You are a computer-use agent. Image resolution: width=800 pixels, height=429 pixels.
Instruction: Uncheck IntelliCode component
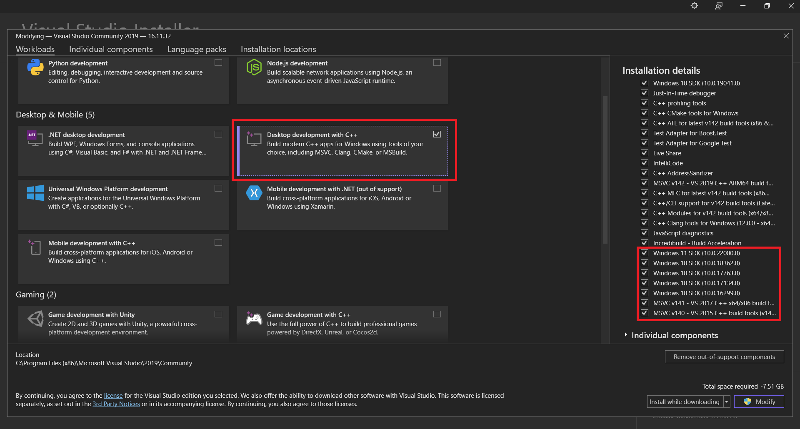pyautogui.click(x=645, y=163)
